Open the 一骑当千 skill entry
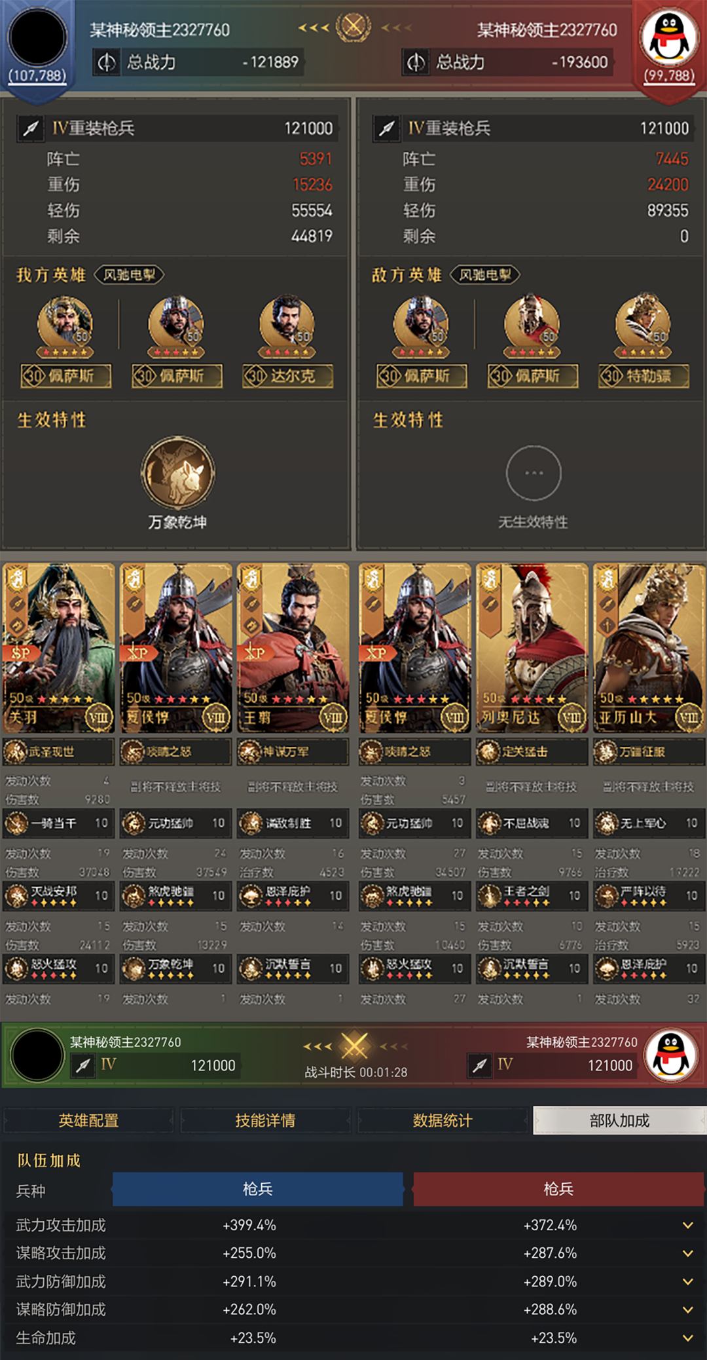This screenshot has width=707, height=1360. click(x=58, y=823)
